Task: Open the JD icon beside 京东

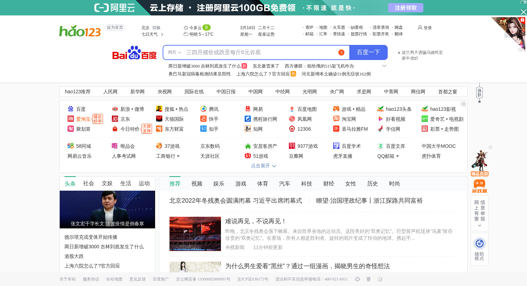Action: tap(115, 119)
